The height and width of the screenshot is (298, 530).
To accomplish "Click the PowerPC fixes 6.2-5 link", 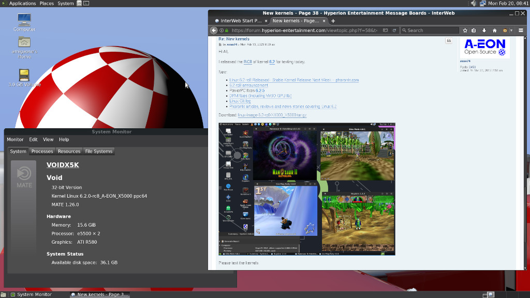I will [260, 91].
